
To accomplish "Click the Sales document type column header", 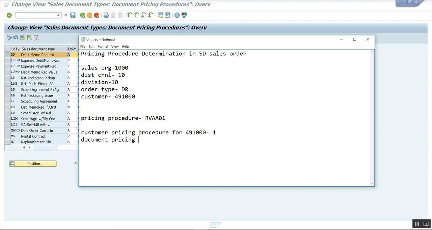I will pyautogui.click(x=44, y=49).
